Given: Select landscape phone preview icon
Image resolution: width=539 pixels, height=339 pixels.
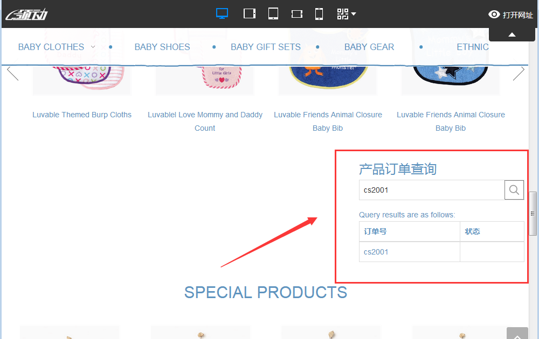Looking at the screenshot, I should pos(296,14).
